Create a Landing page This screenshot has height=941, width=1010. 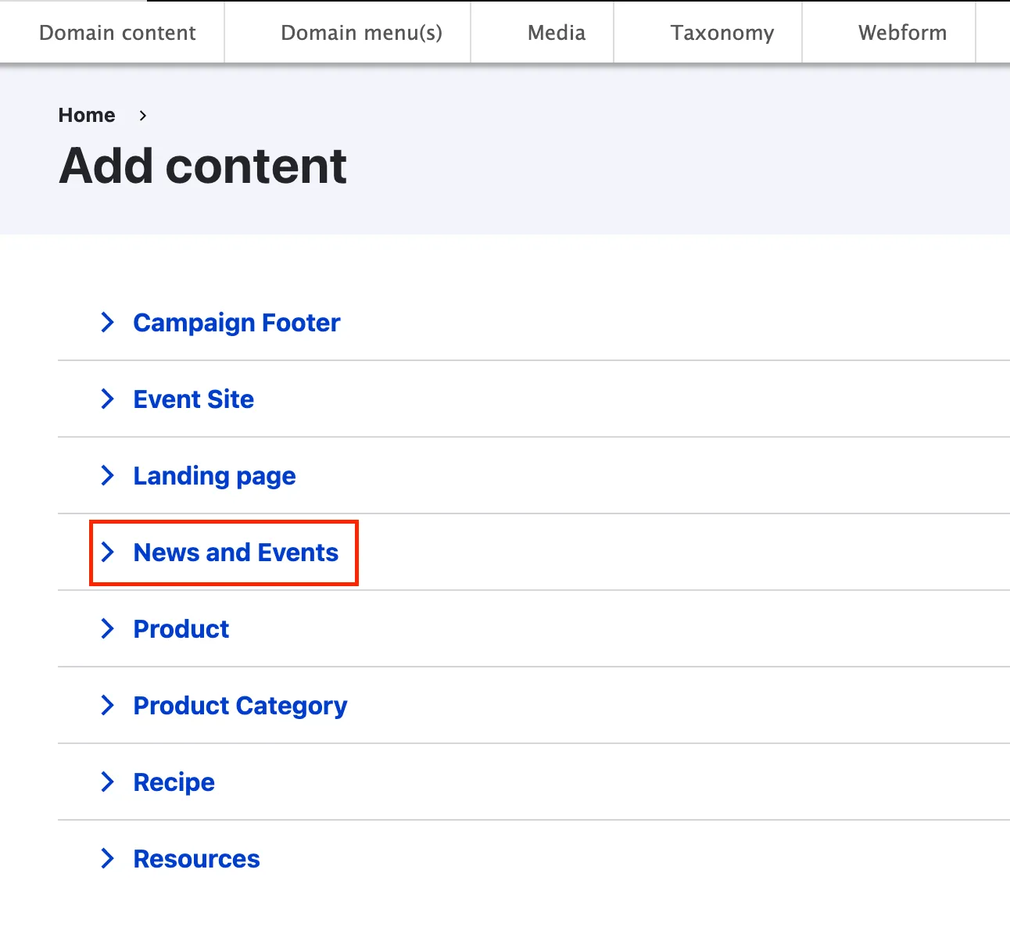pos(214,476)
